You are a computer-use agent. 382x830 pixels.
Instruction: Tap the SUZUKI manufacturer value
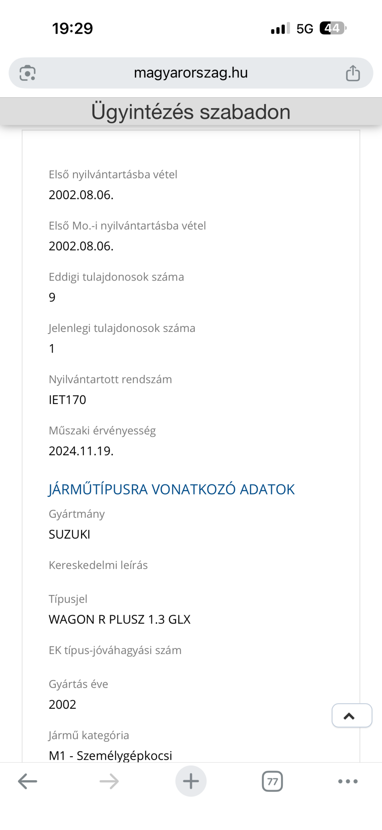click(69, 534)
